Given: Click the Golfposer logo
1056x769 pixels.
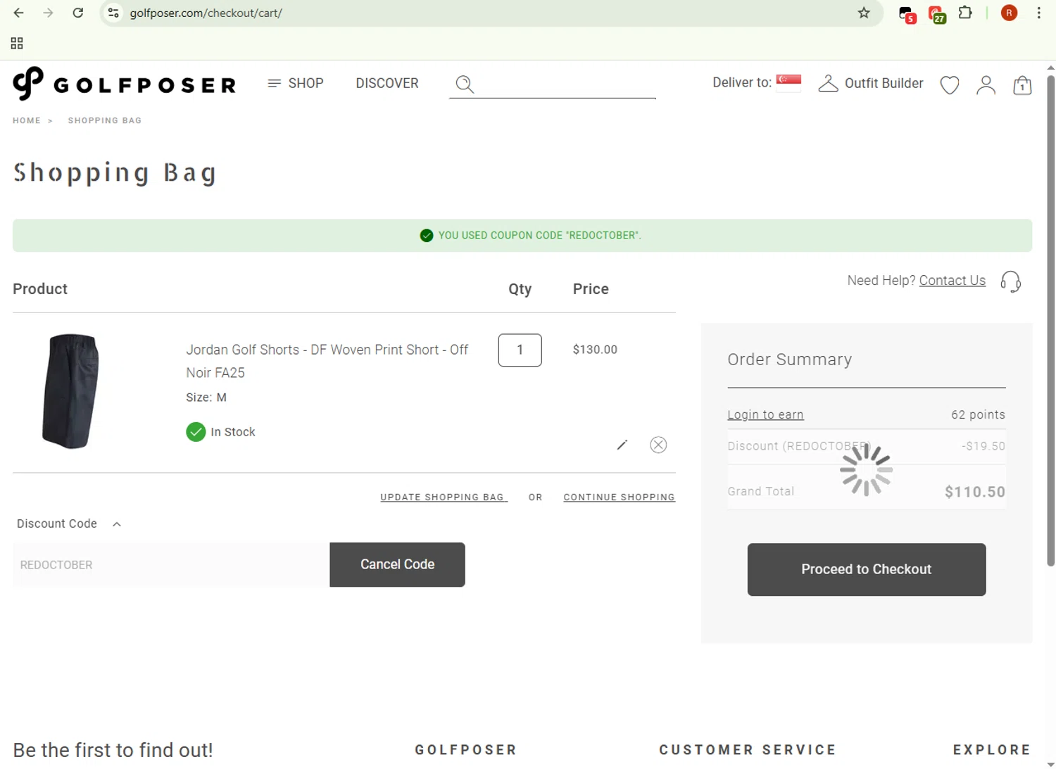Looking at the screenshot, I should 125,84.
